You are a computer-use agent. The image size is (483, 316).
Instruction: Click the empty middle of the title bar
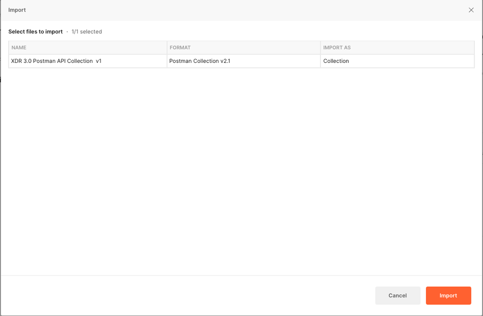pos(241,10)
